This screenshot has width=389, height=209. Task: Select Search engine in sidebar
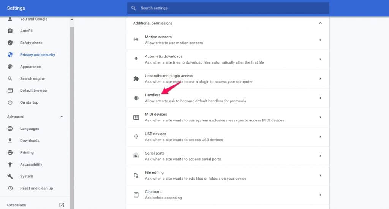[32, 79]
